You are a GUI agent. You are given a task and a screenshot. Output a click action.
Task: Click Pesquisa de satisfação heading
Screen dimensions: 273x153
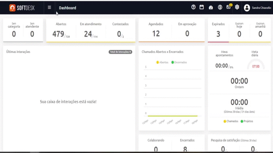(x=234, y=140)
